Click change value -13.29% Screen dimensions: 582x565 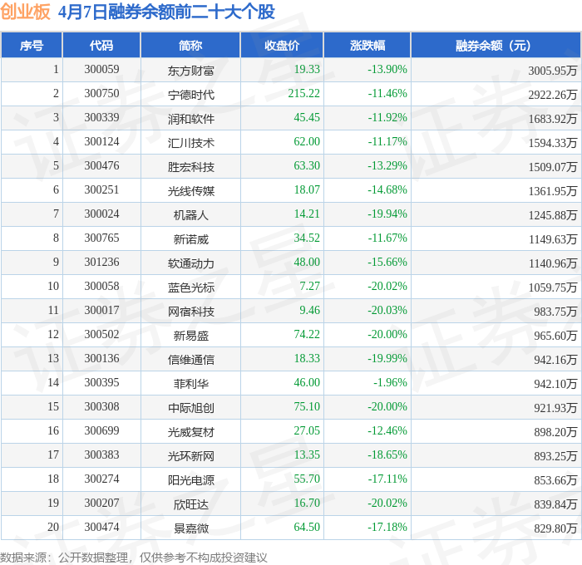coord(387,166)
